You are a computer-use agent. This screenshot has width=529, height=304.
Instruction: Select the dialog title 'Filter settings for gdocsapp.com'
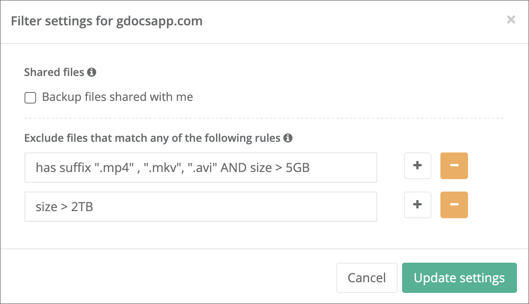[x=107, y=21]
